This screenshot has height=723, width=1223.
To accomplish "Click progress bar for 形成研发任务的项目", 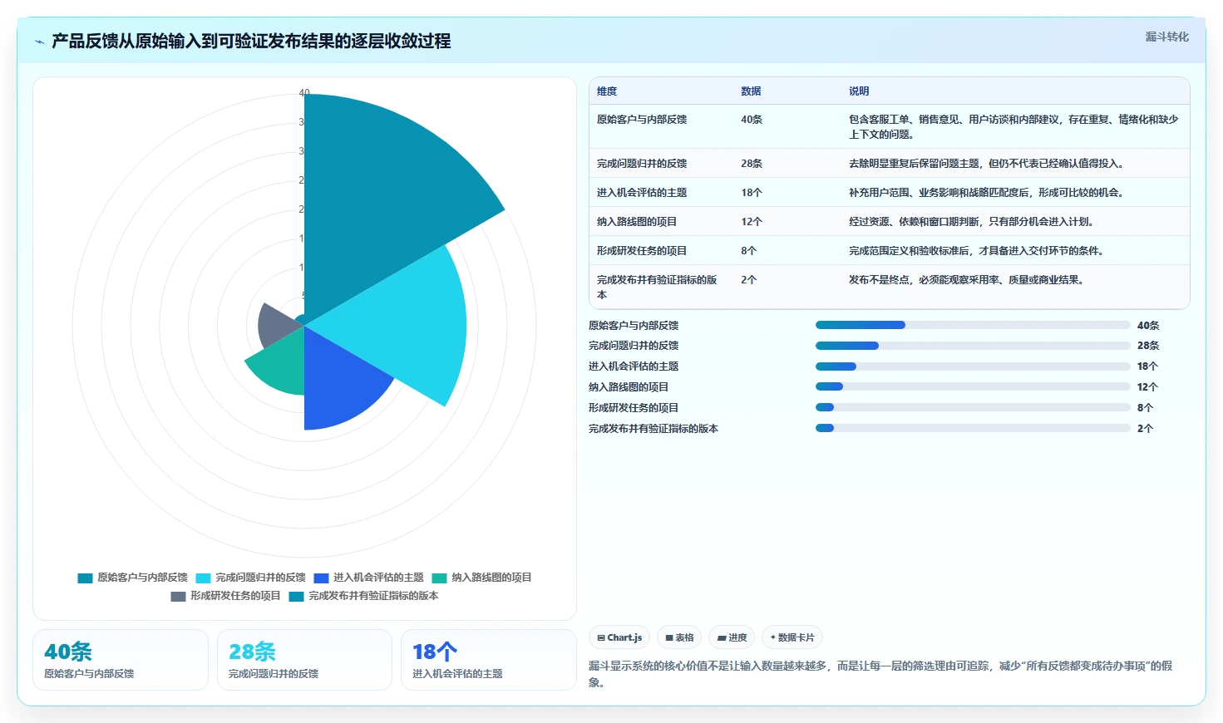I will 973,407.
